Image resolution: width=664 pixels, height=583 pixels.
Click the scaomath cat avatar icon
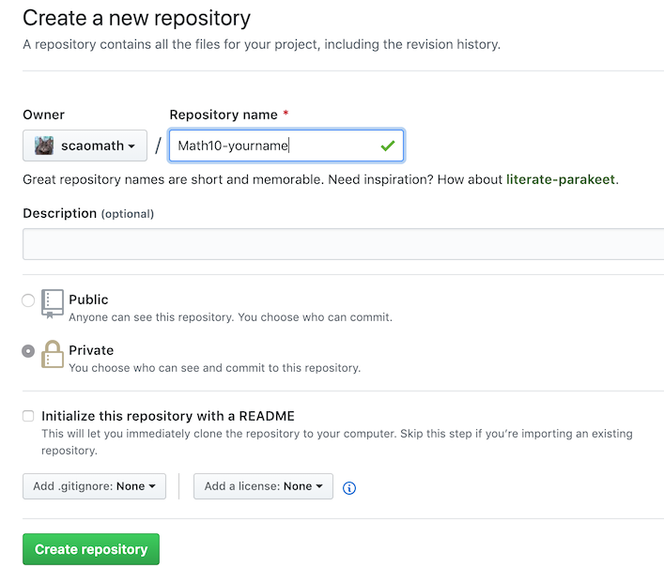[44, 146]
